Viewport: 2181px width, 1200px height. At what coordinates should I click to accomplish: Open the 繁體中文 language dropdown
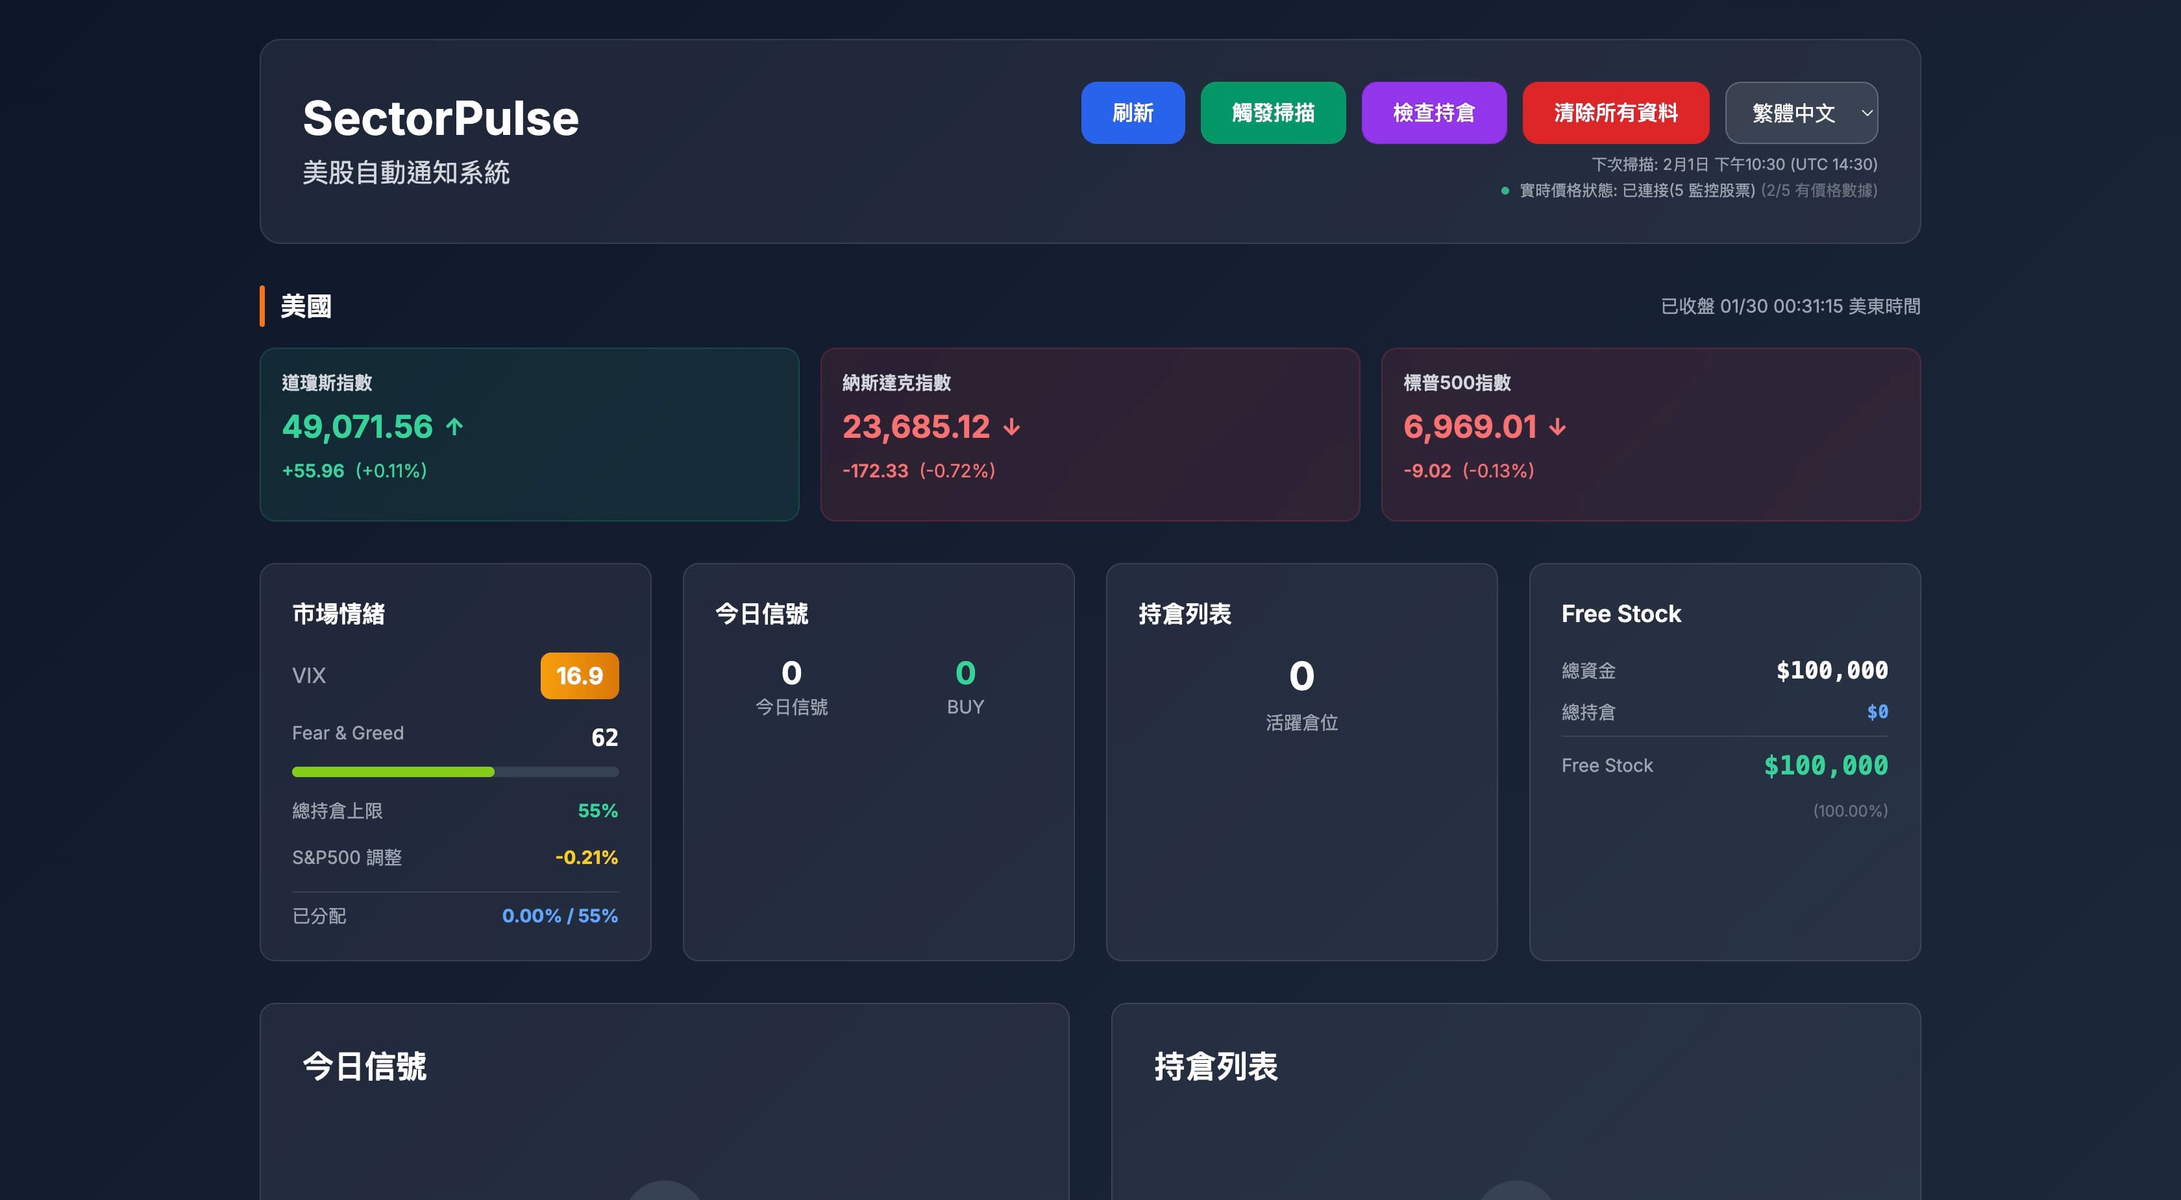tap(1793, 113)
